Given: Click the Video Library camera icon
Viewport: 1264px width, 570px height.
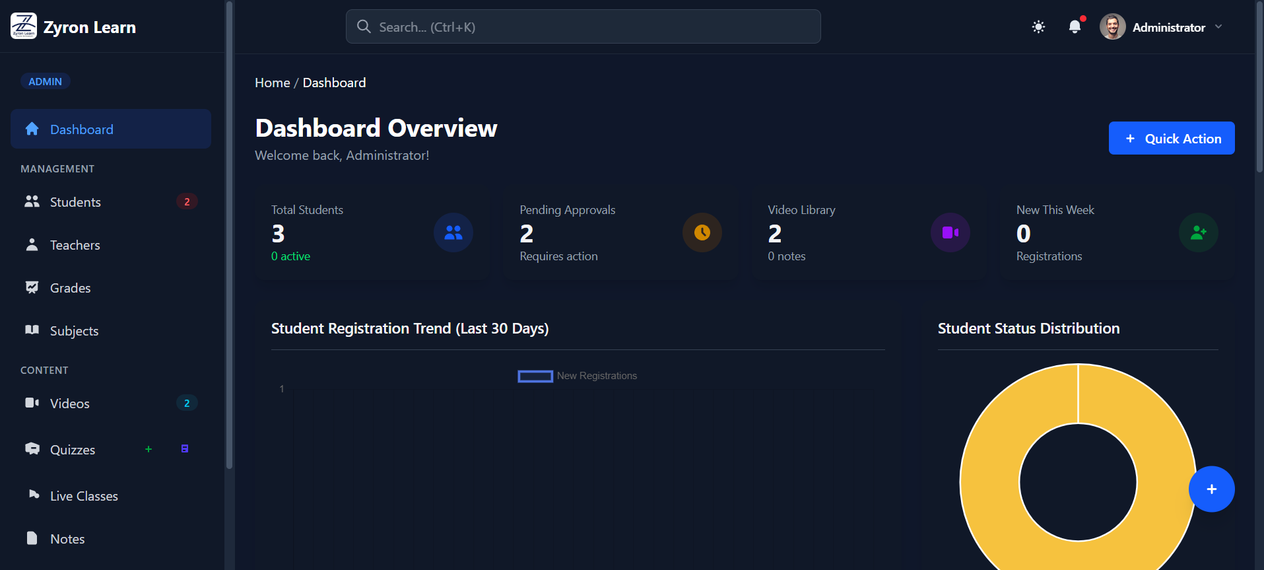Looking at the screenshot, I should (950, 232).
